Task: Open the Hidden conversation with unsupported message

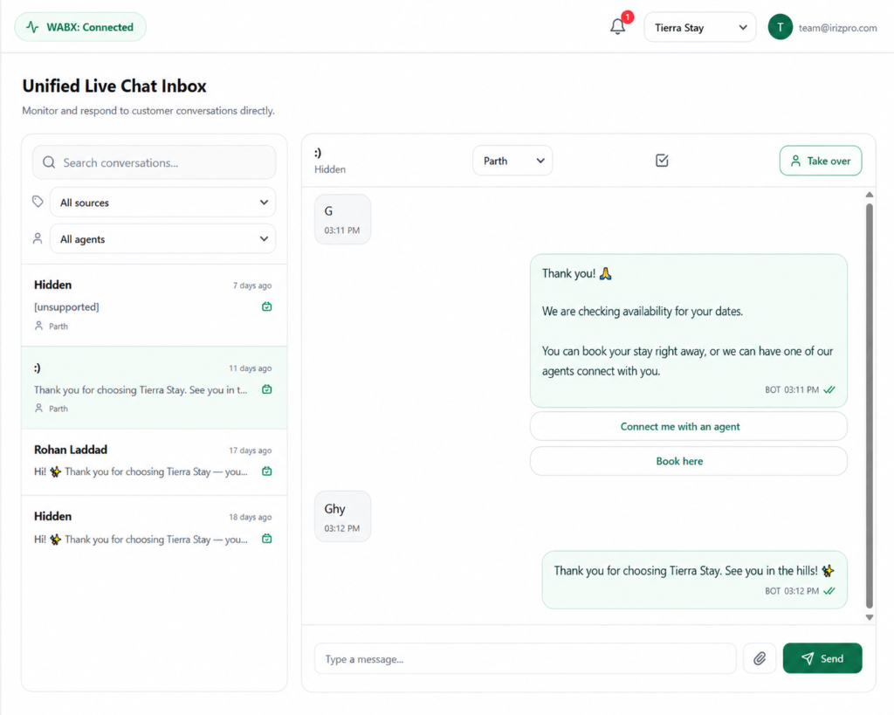Action: pyautogui.click(x=154, y=305)
